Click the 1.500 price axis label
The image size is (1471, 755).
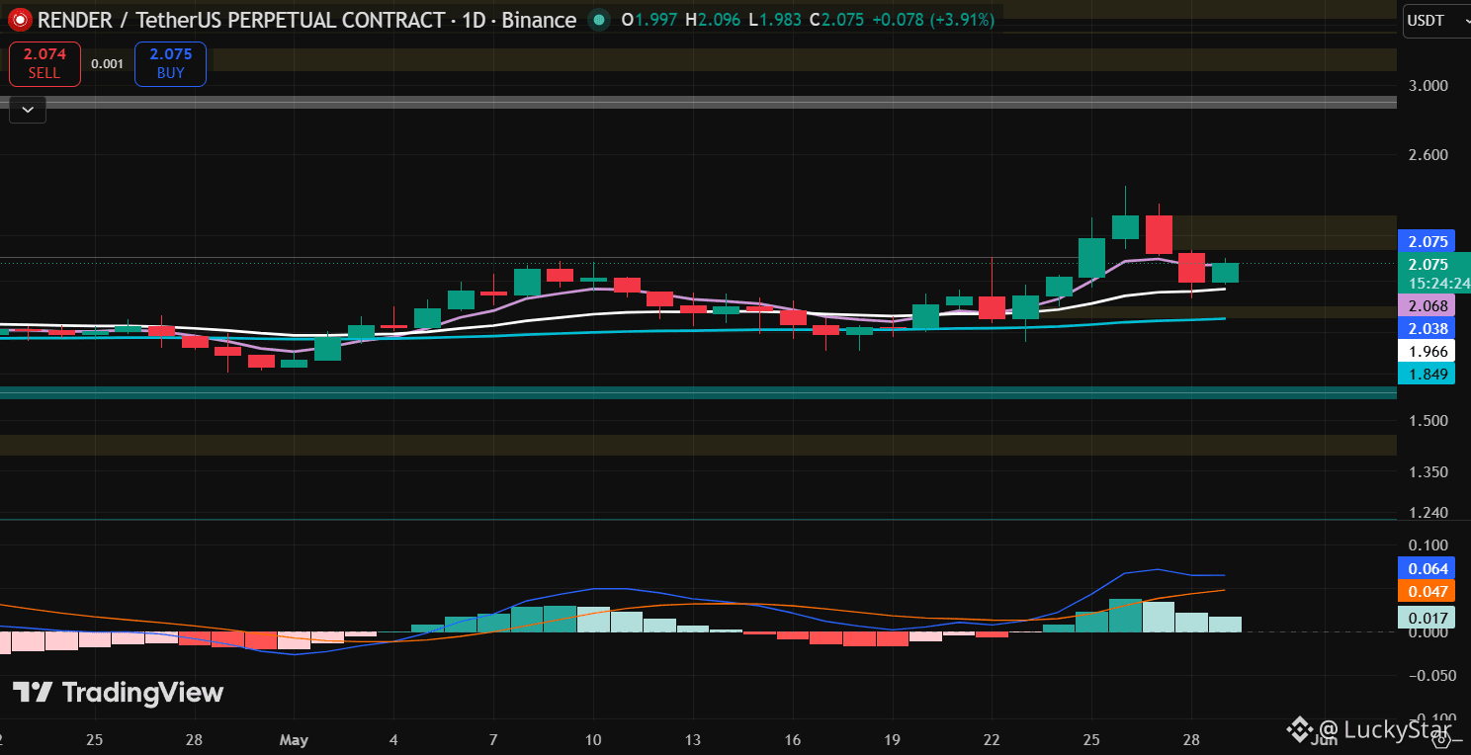1428,421
